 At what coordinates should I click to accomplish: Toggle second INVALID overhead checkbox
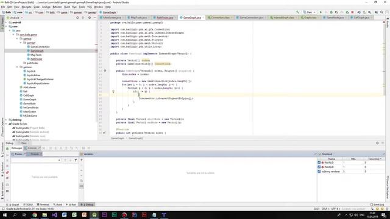point(319,167)
